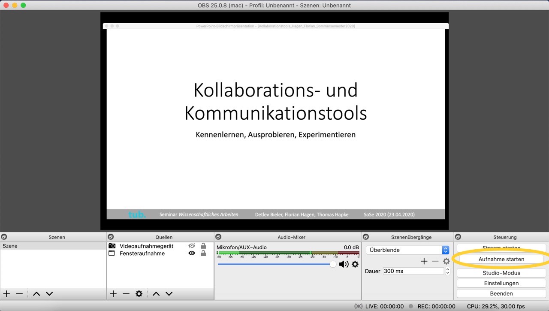Select the Fensteraufnahme source entry
The image size is (549, 311).
tap(142, 254)
